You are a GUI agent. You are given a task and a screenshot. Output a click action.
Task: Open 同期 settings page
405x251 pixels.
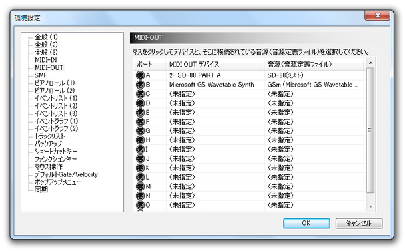41,190
